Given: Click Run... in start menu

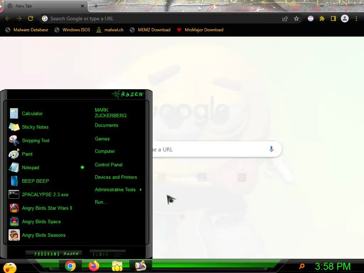Looking at the screenshot, I should tap(101, 202).
